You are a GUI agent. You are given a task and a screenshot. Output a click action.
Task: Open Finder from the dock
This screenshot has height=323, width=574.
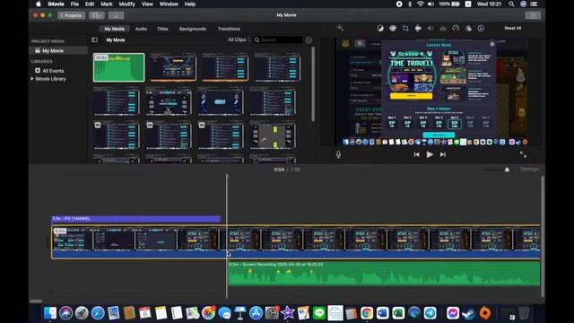point(50,313)
